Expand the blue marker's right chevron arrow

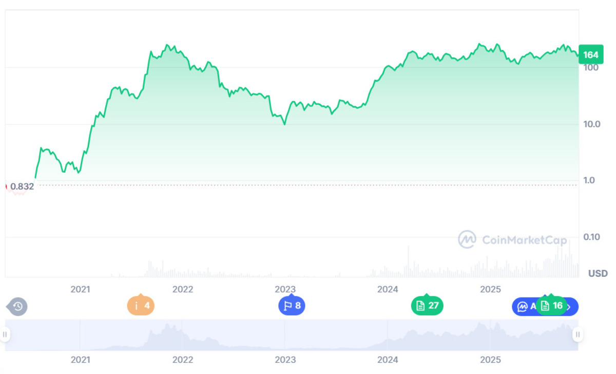(x=569, y=307)
